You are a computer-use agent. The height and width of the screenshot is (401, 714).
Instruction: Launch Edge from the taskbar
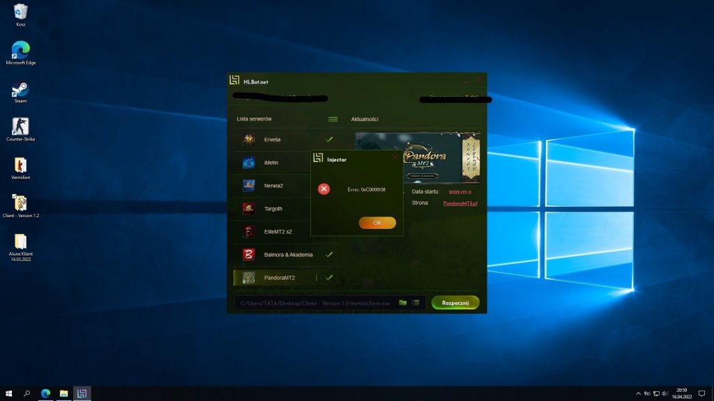(45, 393)
